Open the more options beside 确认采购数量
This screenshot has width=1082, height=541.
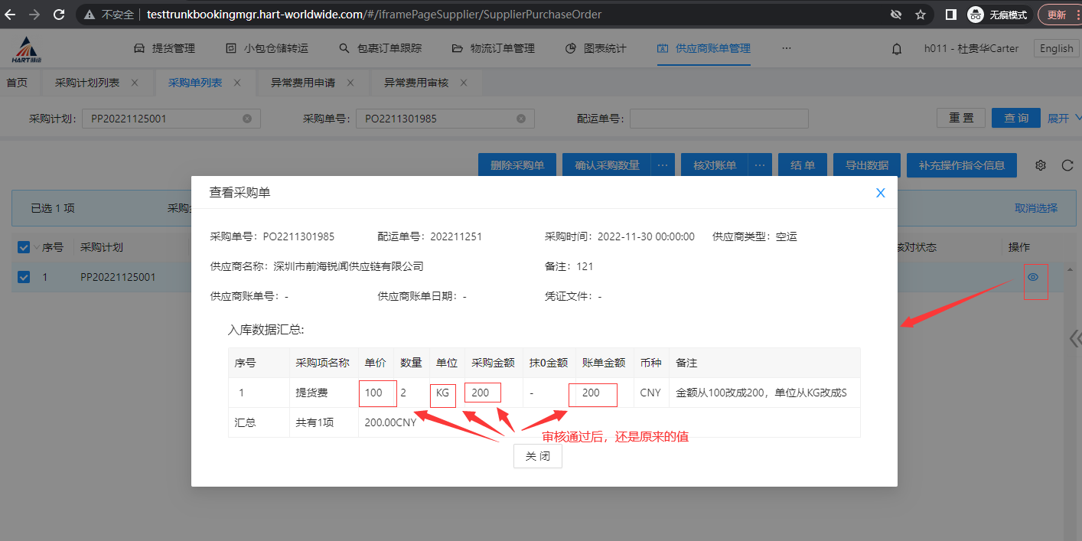point(663,165)
